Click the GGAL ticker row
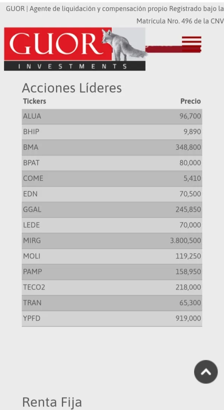 point(112,210)
